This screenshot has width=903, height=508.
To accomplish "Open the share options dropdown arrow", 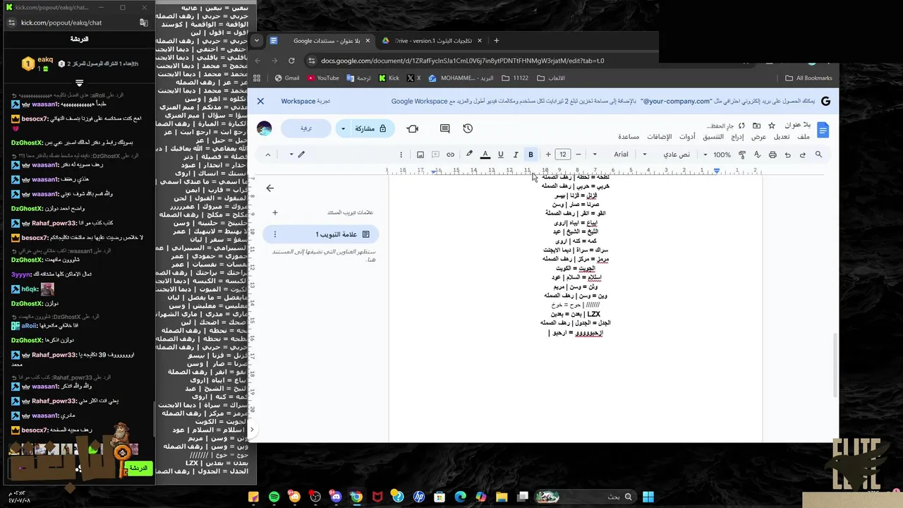I will pos(343,128).
